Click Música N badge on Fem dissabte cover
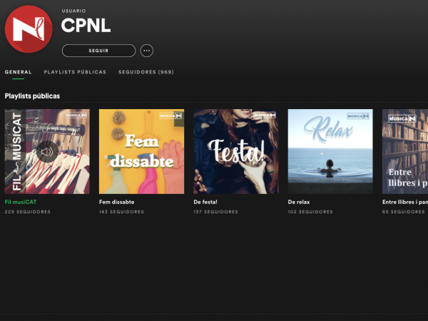The height and width of the screenshot is (321, 428). tap(171, 116)
